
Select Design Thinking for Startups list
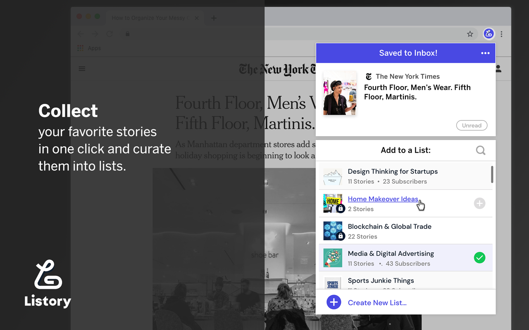(x=406, y=176)
